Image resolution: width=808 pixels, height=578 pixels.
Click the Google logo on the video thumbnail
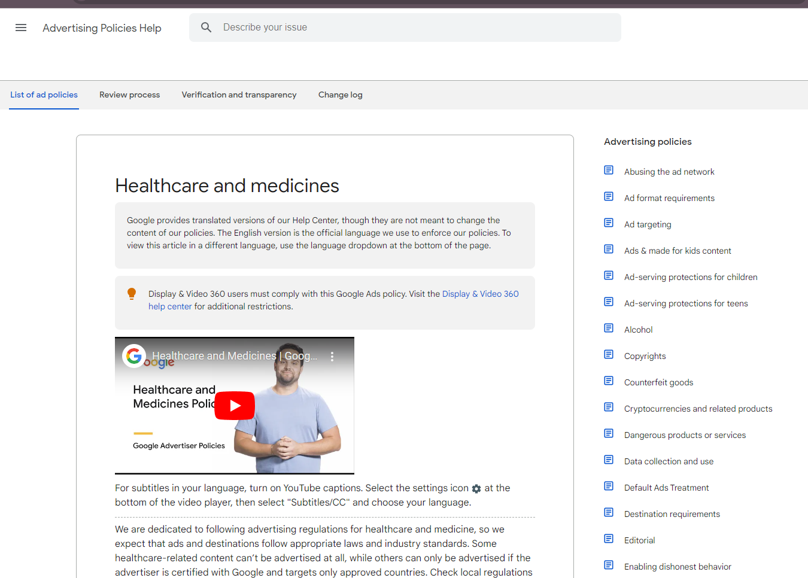point(134,355)
